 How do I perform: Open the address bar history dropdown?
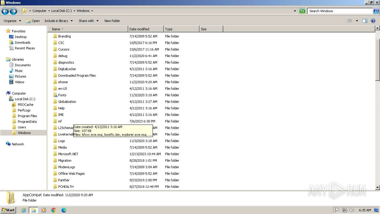click(295, 11)
